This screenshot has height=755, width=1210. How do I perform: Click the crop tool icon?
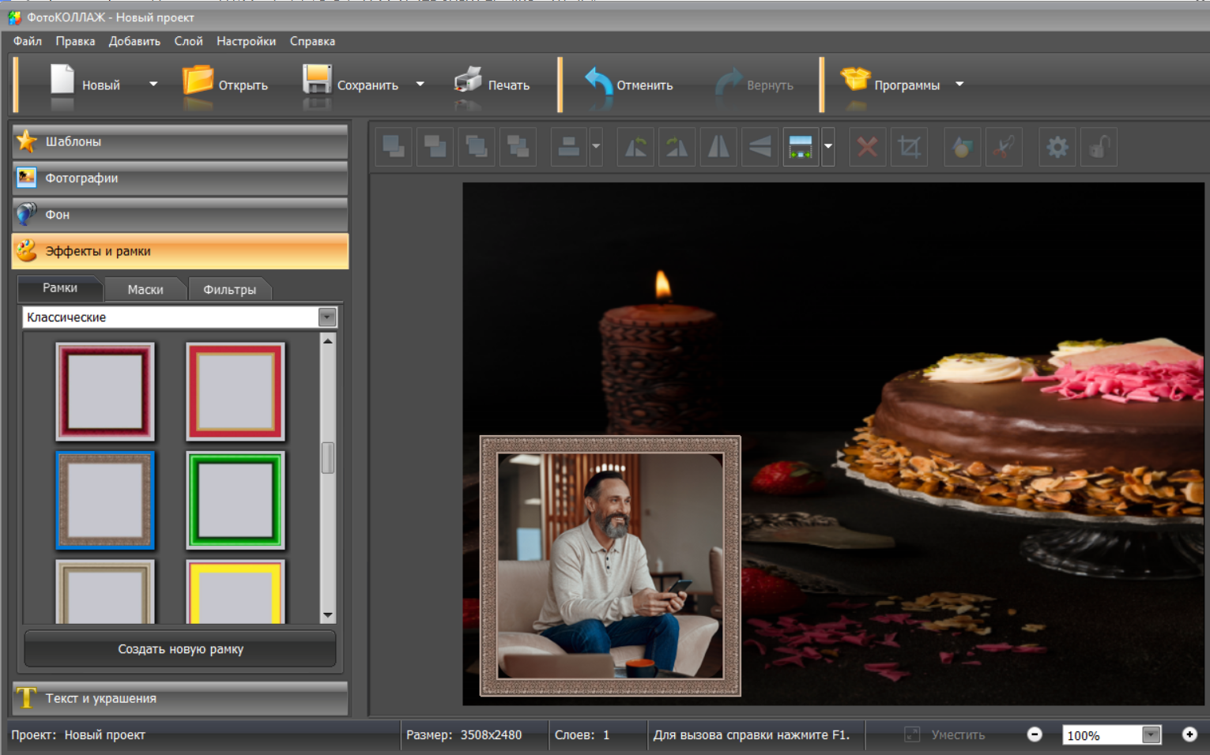point(909,148)
